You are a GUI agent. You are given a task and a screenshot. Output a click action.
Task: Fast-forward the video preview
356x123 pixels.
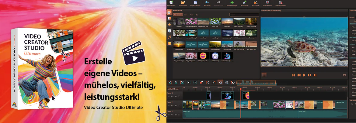309,75
